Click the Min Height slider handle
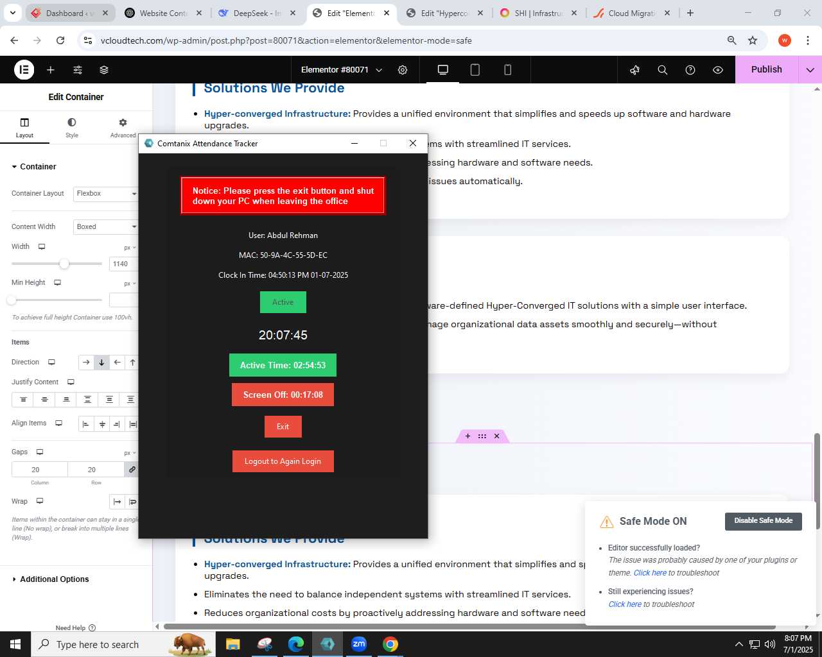 (x=11, y=300)
